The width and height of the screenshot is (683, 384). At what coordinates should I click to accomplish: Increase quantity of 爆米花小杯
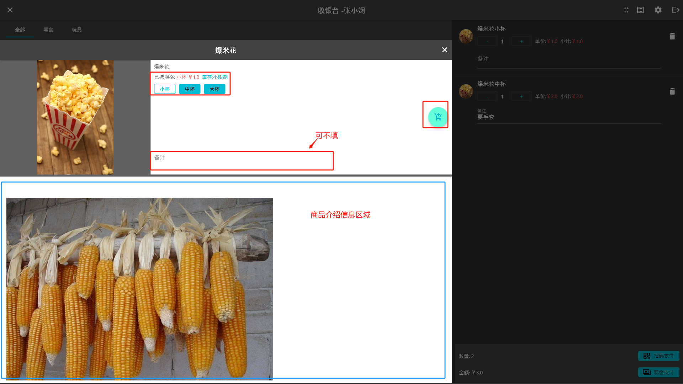tap(521, 41)
